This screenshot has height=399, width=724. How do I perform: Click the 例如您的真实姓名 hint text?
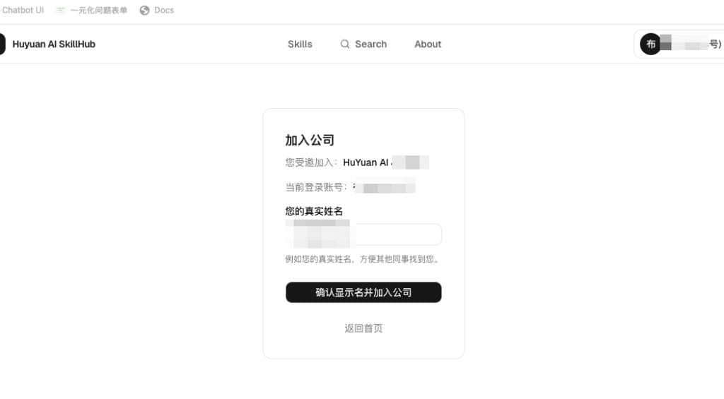[x=363, y=259]
